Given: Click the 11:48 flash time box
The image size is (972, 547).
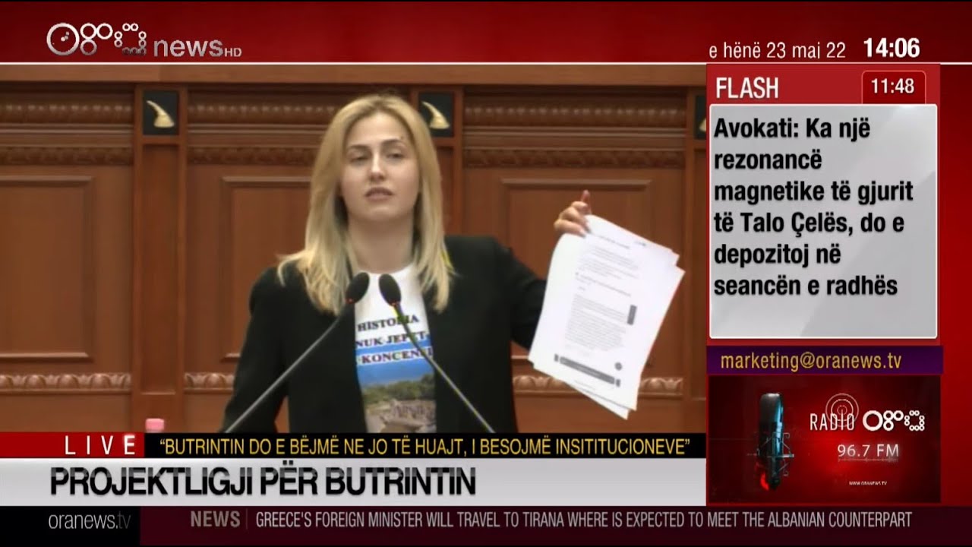Looking at the screenshot, I should (x=893, y=87).
